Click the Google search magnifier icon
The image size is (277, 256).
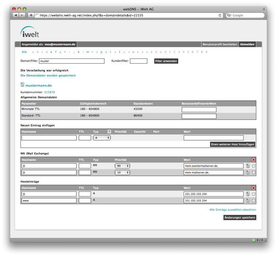point(229,15)
